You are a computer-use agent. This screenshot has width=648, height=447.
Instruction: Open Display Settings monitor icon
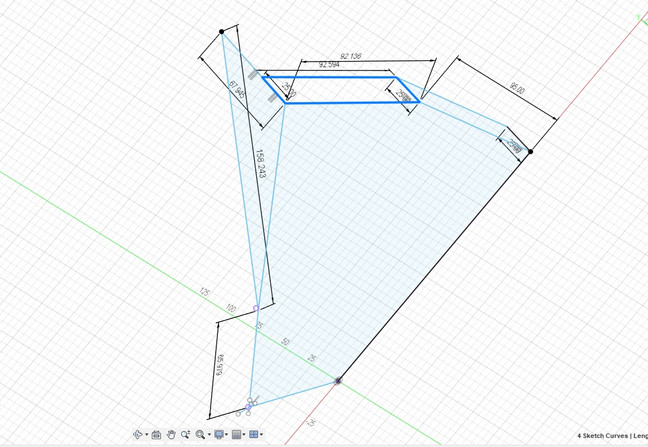click(219, 434)
